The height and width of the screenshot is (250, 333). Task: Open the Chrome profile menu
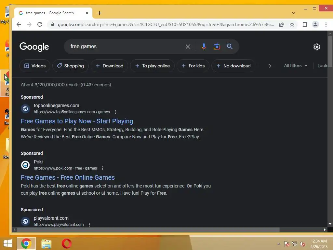click(x=315, y=24)
